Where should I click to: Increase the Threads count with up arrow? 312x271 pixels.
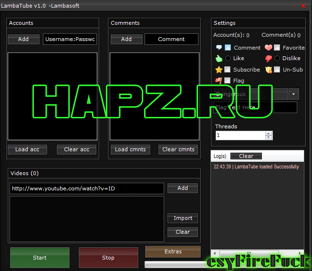point(269,133)
